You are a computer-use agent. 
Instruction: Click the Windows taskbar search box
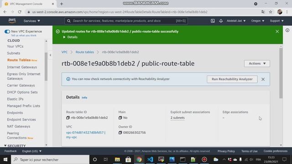tap(50, 159)
